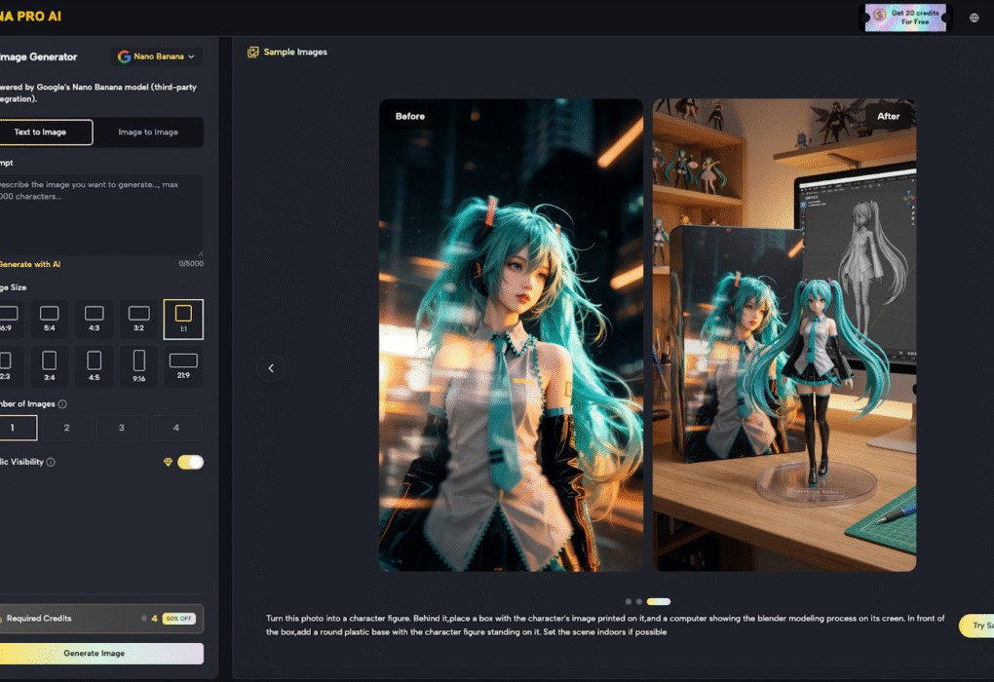Screen dimensions: 994x682
Task: Switch to the Image to Image tab
Action: [x=148, y=133]
